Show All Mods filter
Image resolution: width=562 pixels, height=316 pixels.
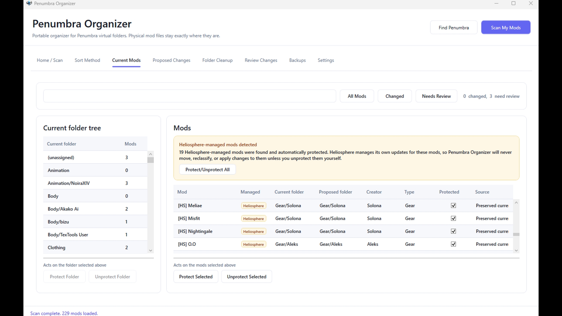(x=357, y=96)
